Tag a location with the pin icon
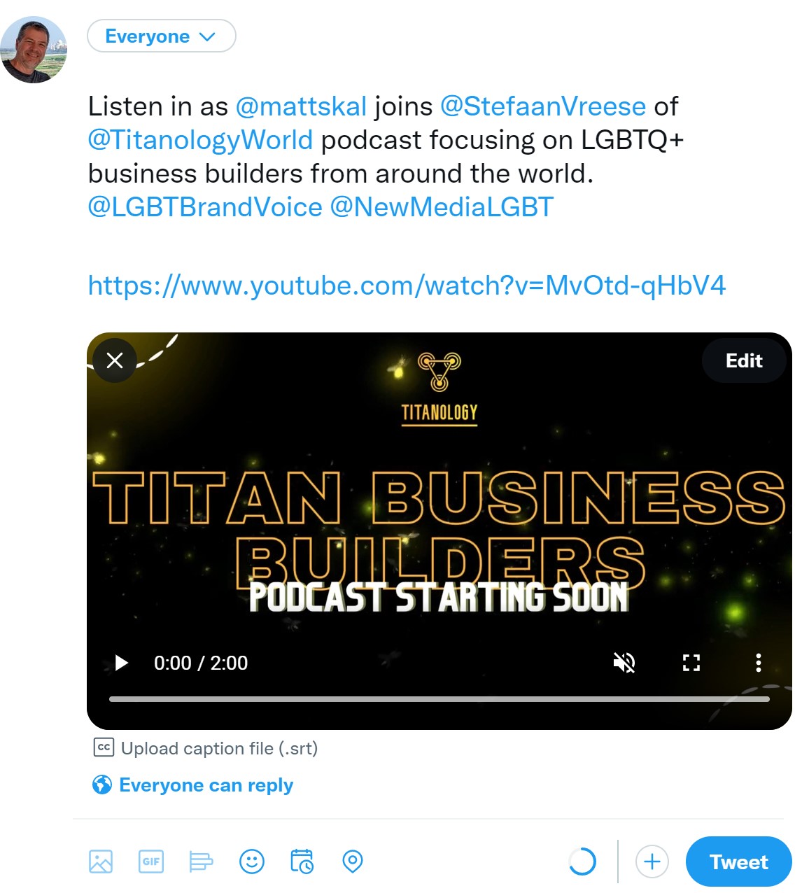The height and width of the screenshot is (893, 809). point(353,862)
